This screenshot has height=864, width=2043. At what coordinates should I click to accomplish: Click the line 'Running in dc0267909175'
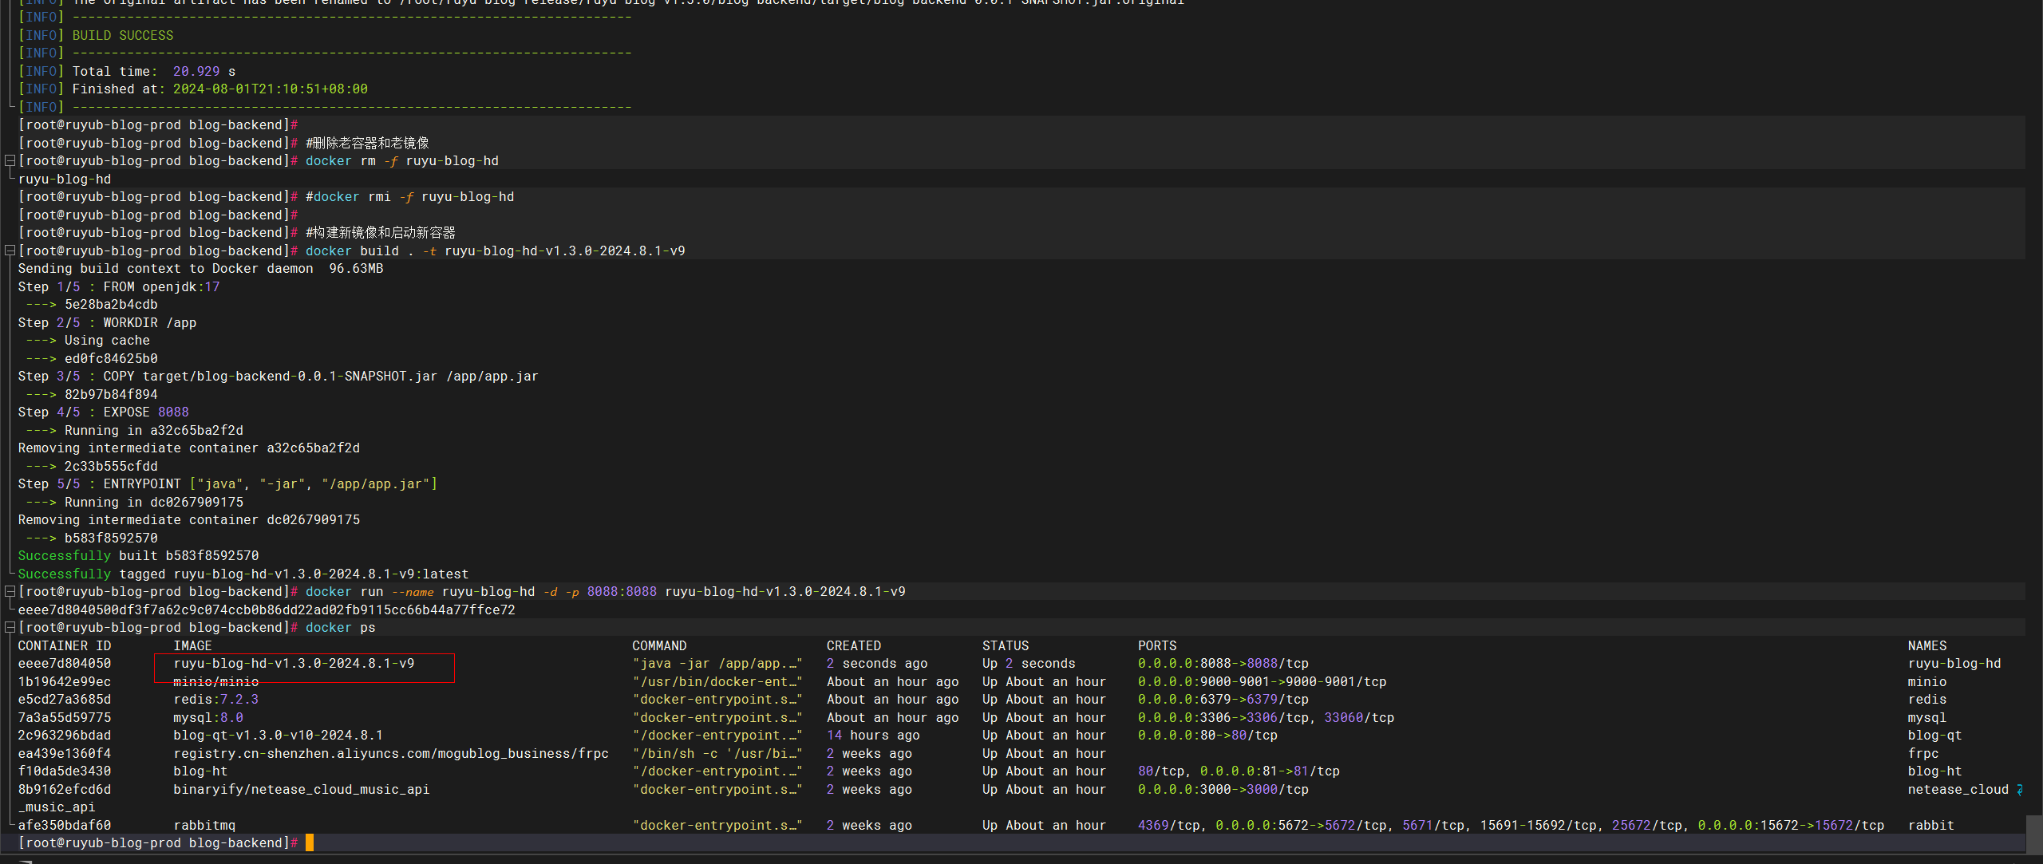tap(154, 502)
